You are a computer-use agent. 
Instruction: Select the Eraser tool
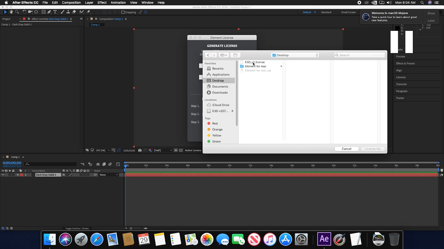74,12
